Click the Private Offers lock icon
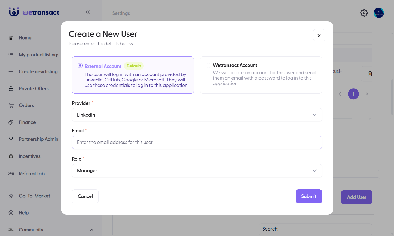Screen dimensions: 394x236 [x=11, y=89]
